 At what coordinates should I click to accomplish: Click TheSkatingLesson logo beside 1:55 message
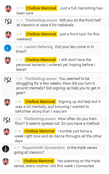(8, 80)
